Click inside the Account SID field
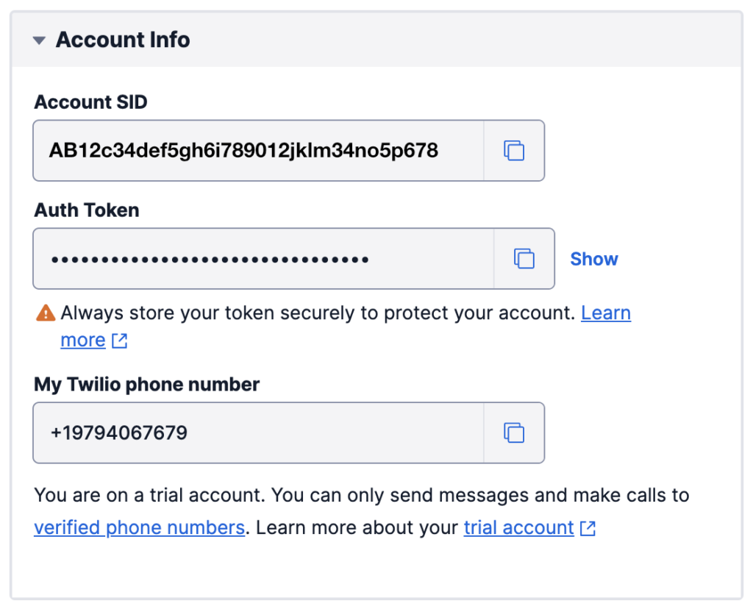The image size is (753, 609). tap(257, 150)
